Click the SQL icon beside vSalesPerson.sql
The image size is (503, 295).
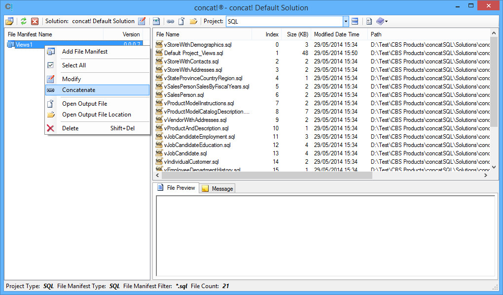(x=159, y=94)
